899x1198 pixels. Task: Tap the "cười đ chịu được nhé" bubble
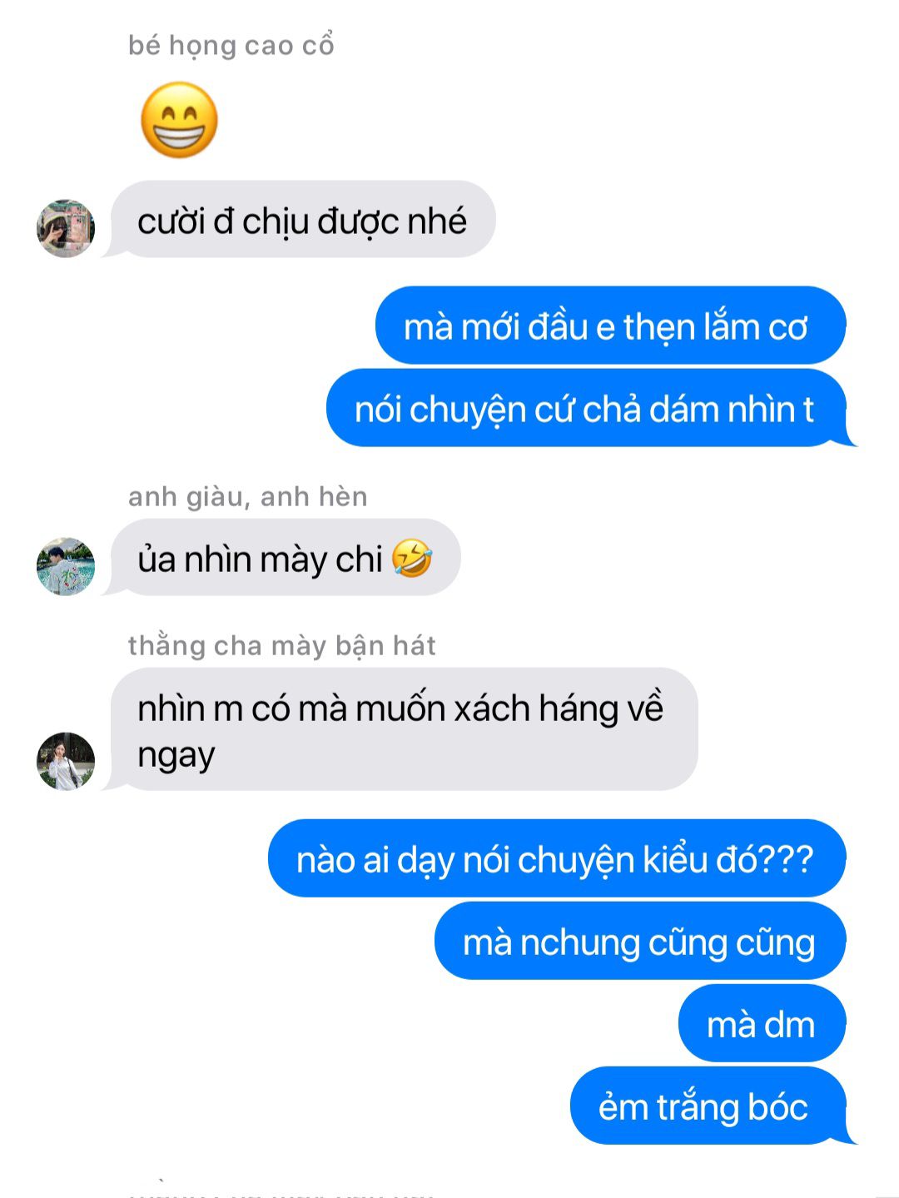[302, 220]
